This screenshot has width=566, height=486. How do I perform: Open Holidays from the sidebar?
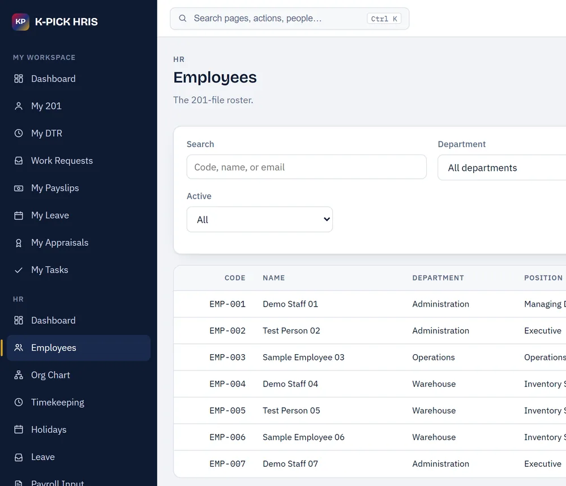coord(79,430)
